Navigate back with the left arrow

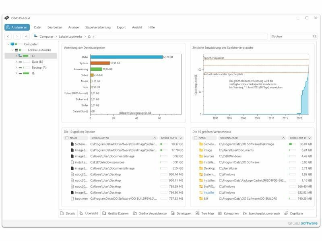point(8,37)
